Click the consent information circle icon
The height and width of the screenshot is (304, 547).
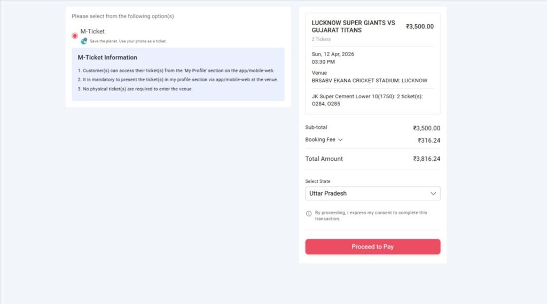309,214
